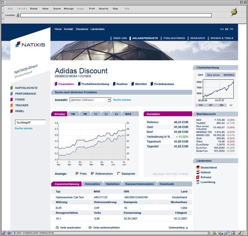The height and width of the screenshot is (236, 248).
Task: Click Seite weiterempfehlen link
Action: click(106, 228)
